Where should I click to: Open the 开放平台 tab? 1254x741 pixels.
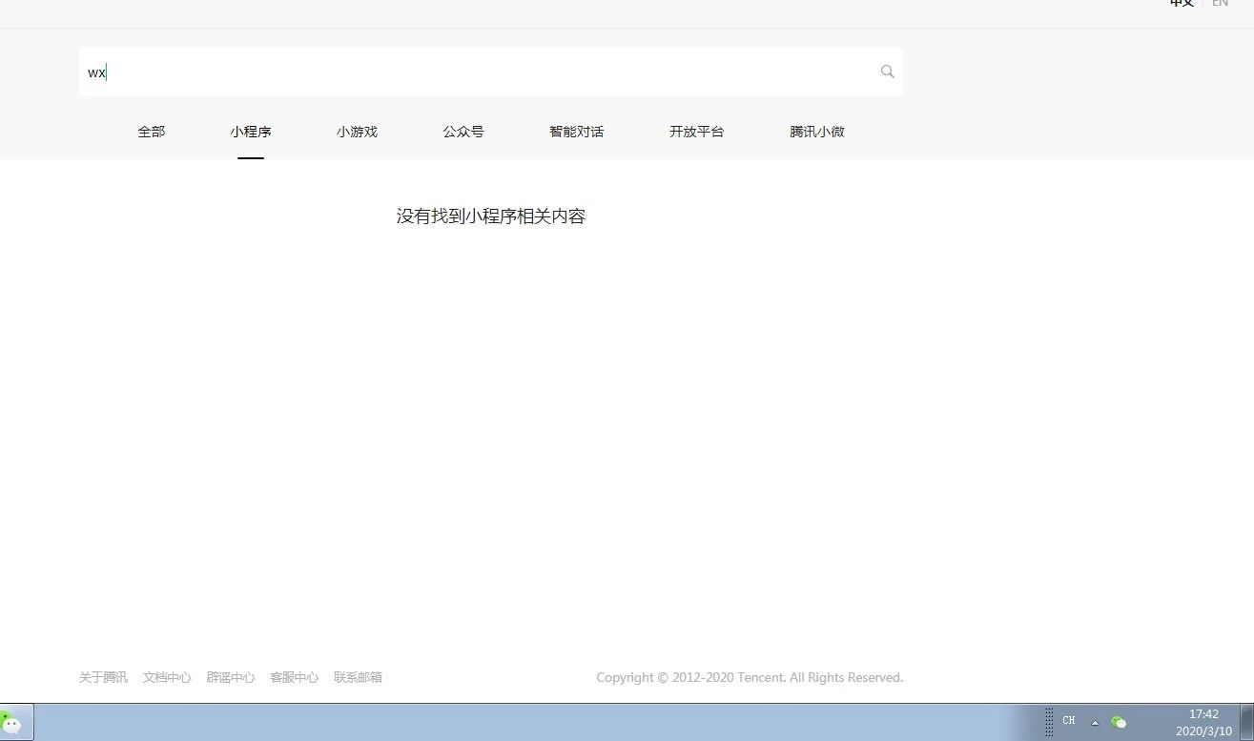[x=697, y=132]
